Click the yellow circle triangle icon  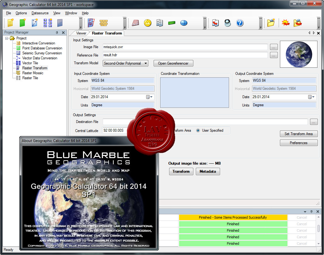point(147,23)
